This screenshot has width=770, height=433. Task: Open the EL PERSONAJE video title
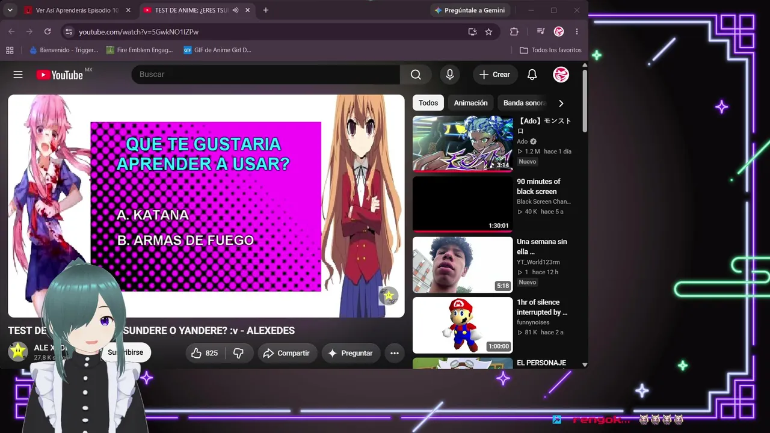[541, 363]
